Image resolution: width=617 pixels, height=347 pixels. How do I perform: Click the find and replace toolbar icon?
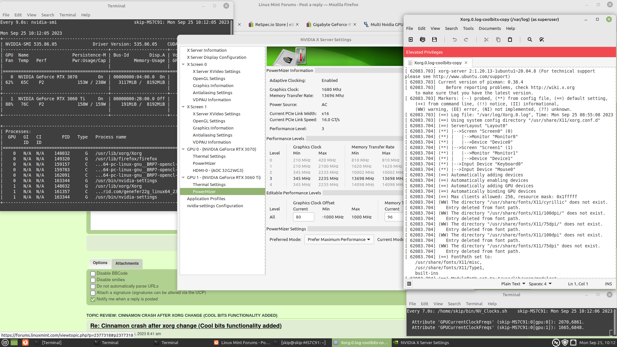click(x=542, y=40)
